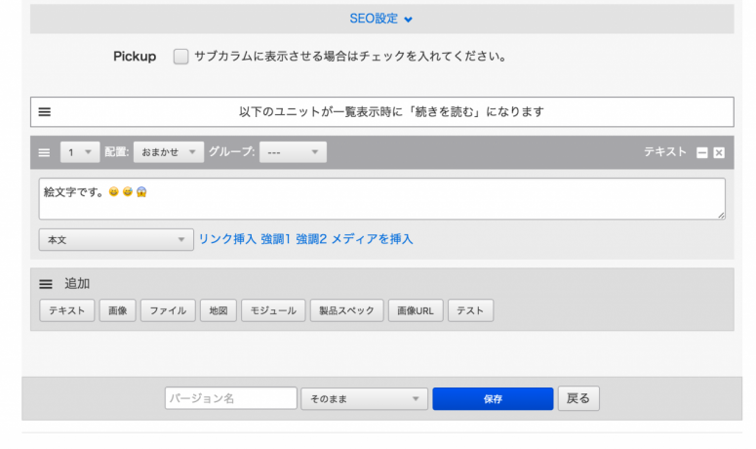Viewport: 756px width, 449px height.
Task: Open the 配置 おまかせ dropdown
Action: click(x=168, y=152)
